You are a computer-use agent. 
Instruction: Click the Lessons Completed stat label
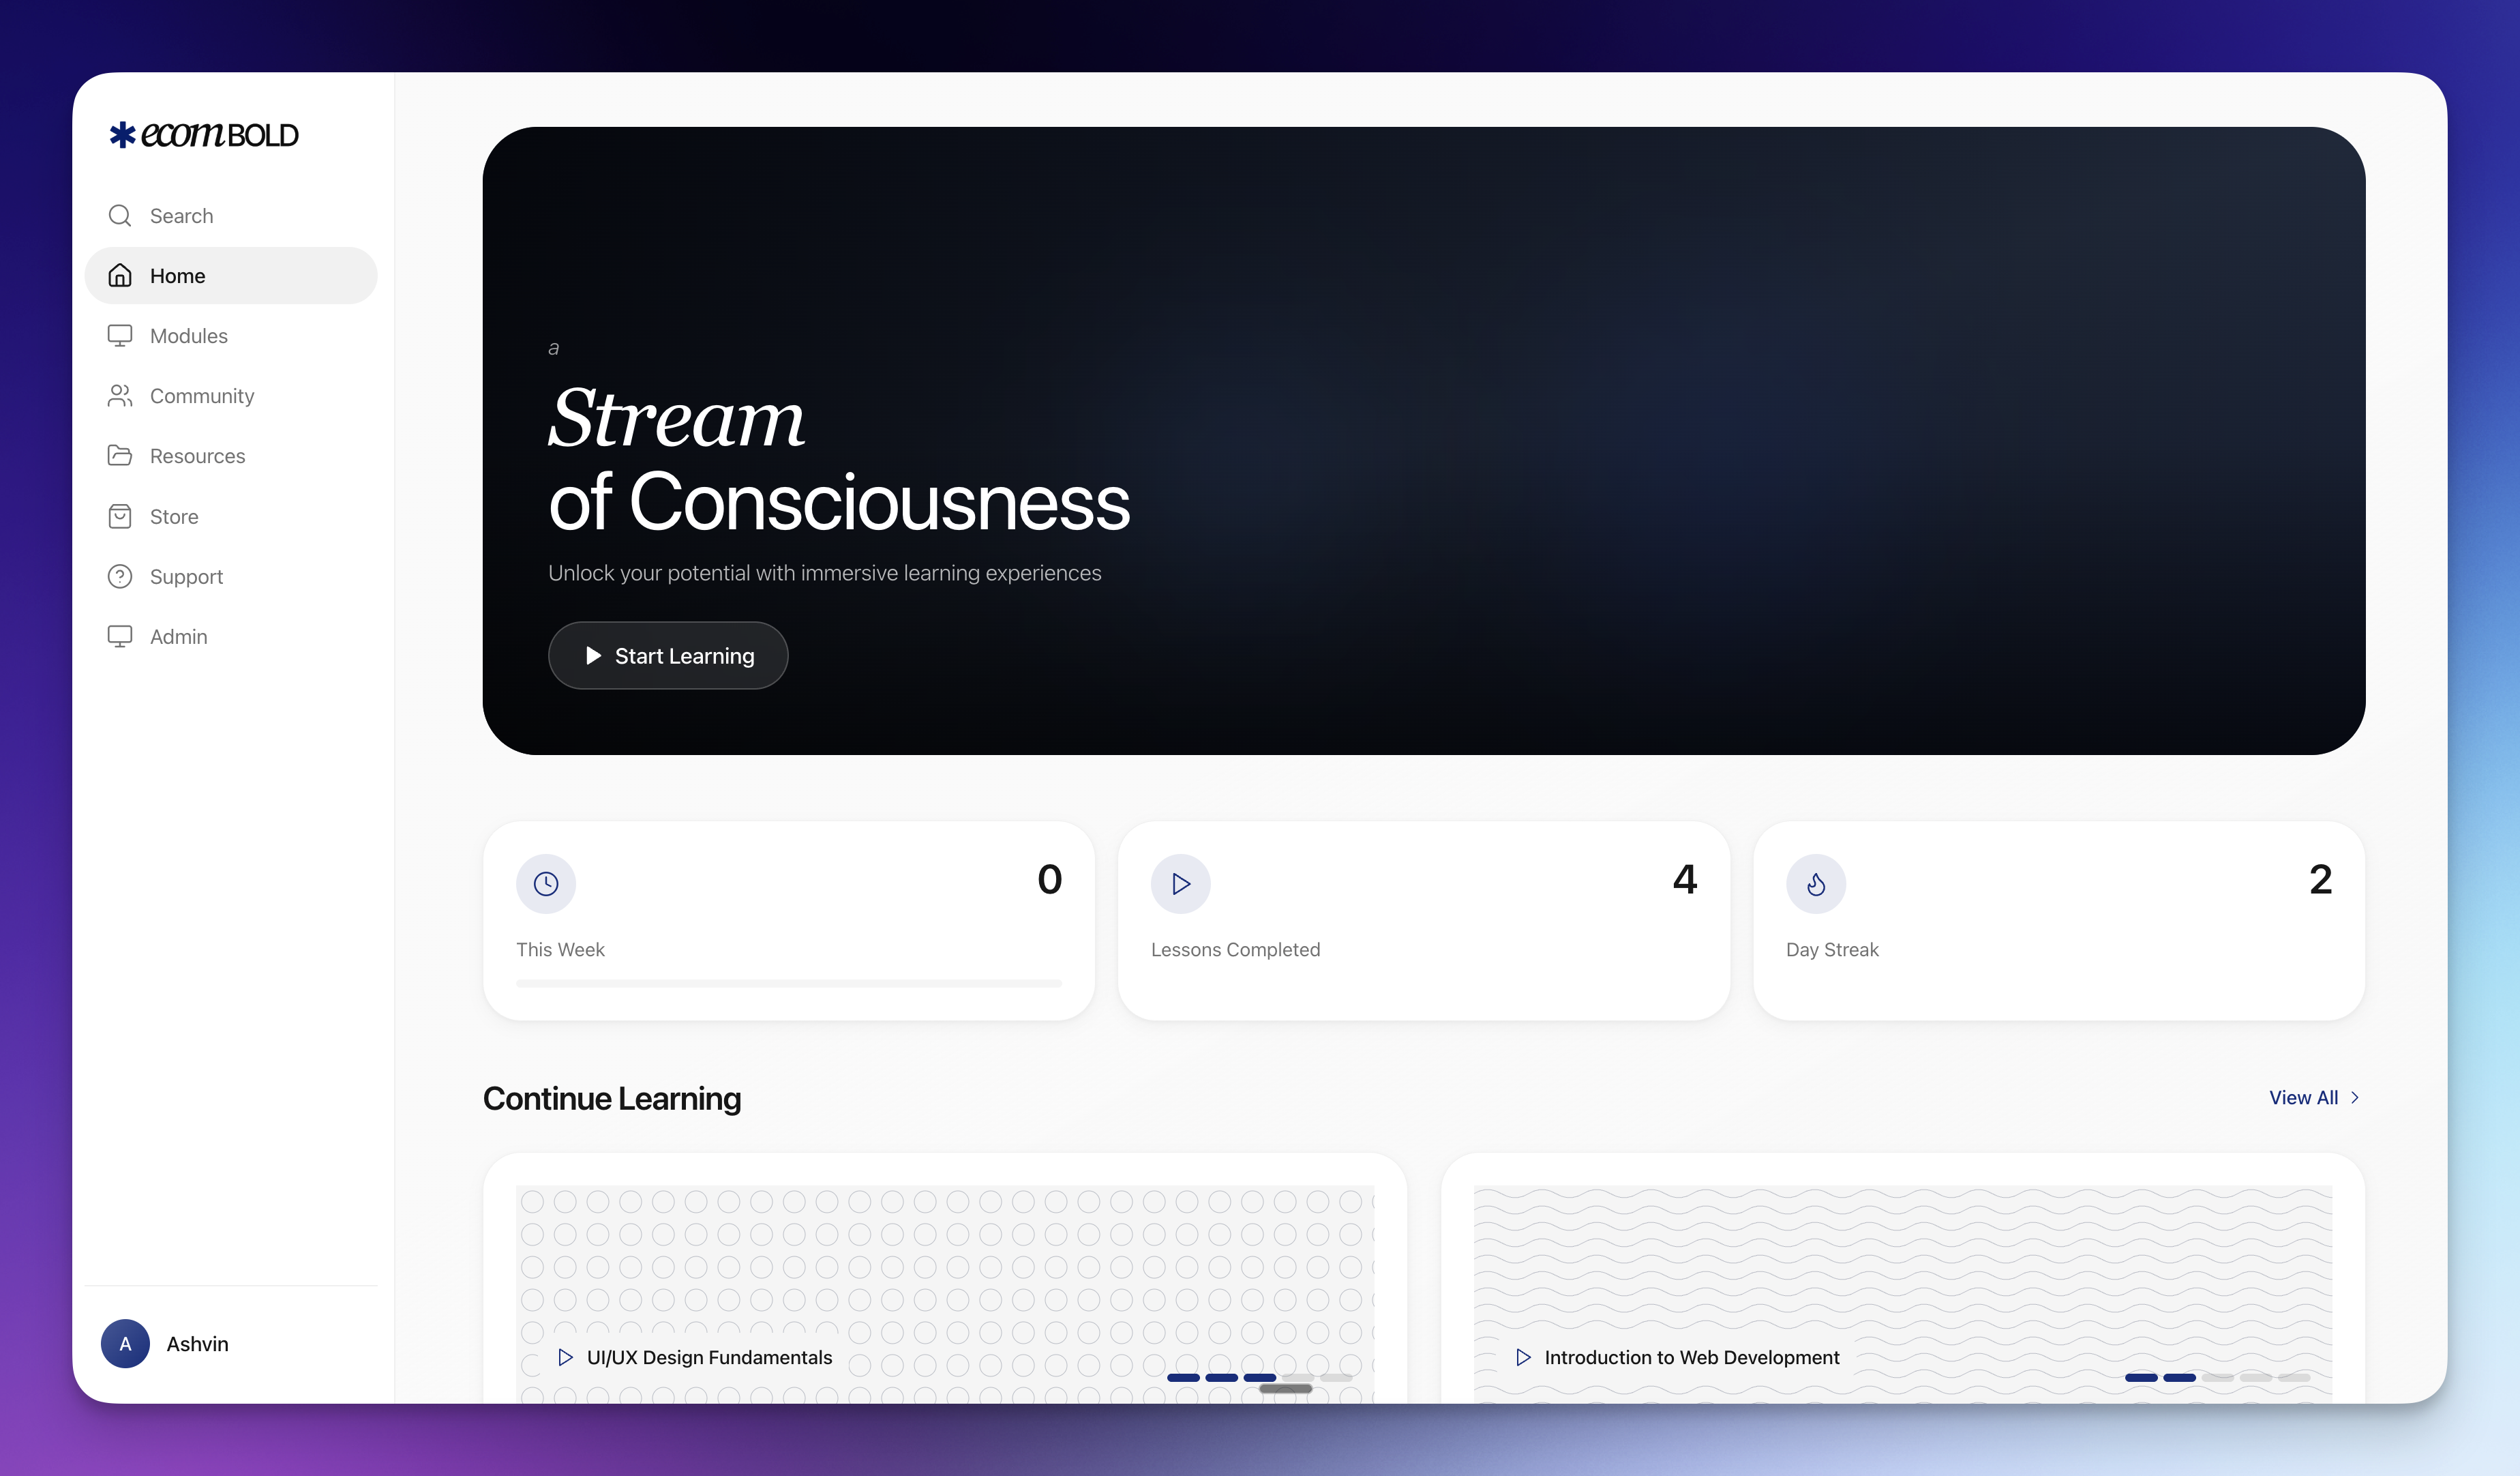1235,949
